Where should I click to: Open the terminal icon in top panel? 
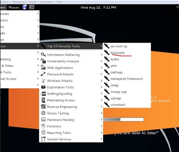point(32,7)
